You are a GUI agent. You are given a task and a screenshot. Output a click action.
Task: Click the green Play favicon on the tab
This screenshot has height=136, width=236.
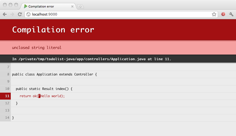pyautogui.click(x=26, y=6)
